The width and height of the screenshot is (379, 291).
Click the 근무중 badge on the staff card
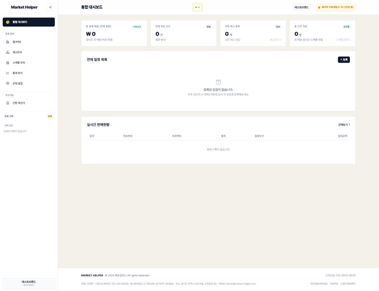coord(347,27)
